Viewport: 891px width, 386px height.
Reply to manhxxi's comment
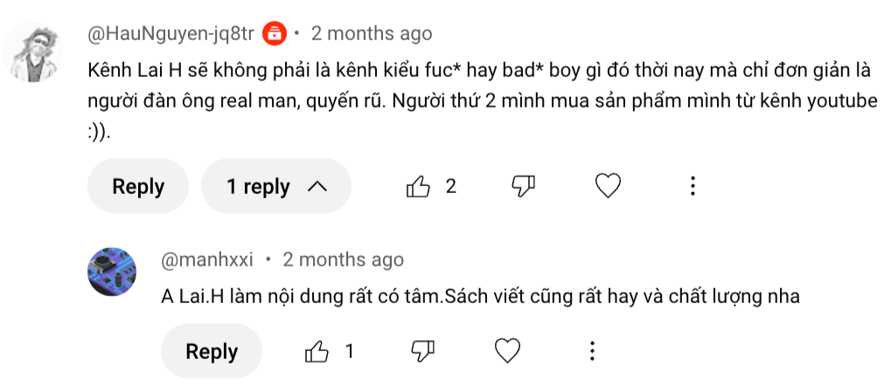(x=212, y=351)
